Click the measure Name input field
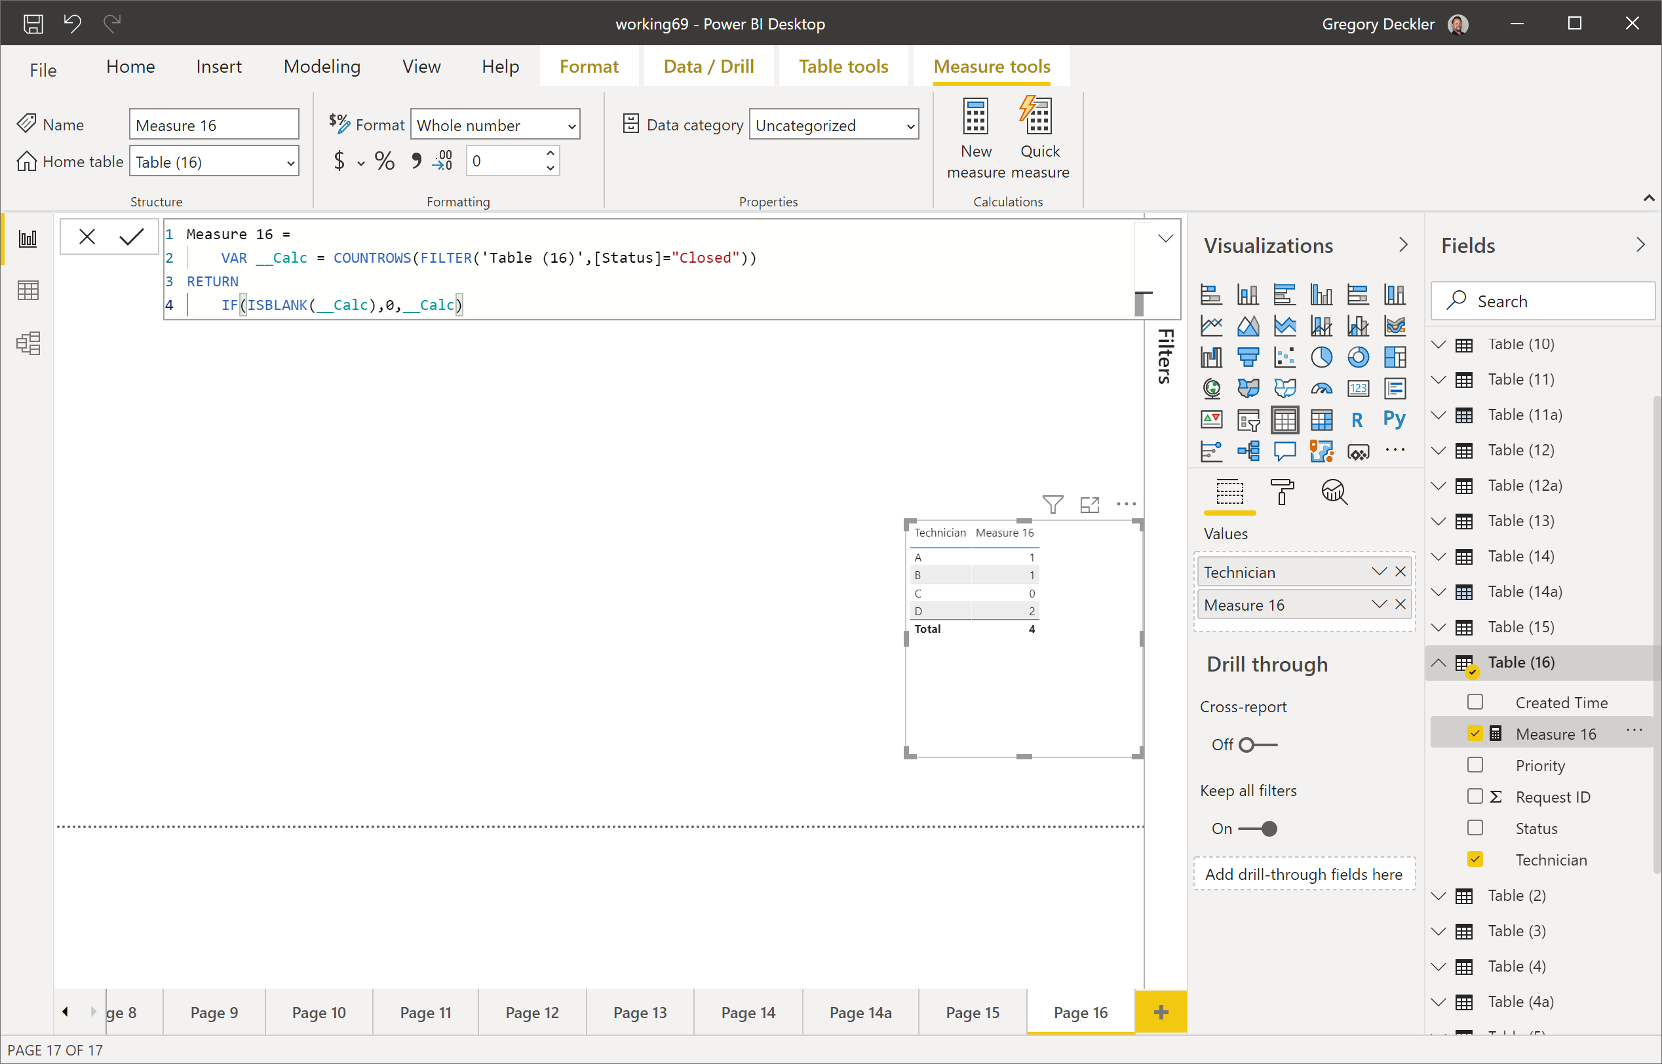The height and width of the screenshot is (1064, 1662). click(x=214, y=125)
